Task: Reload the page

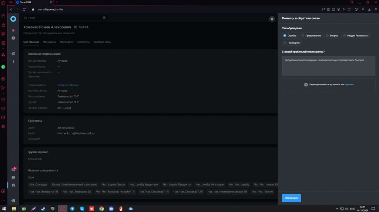Action: 24,9
